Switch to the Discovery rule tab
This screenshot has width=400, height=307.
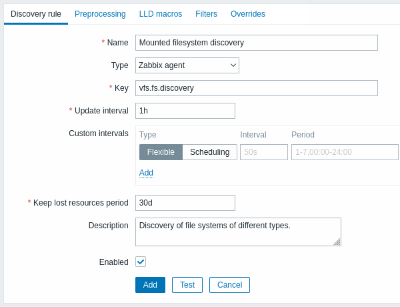click(x=36, y=14)
